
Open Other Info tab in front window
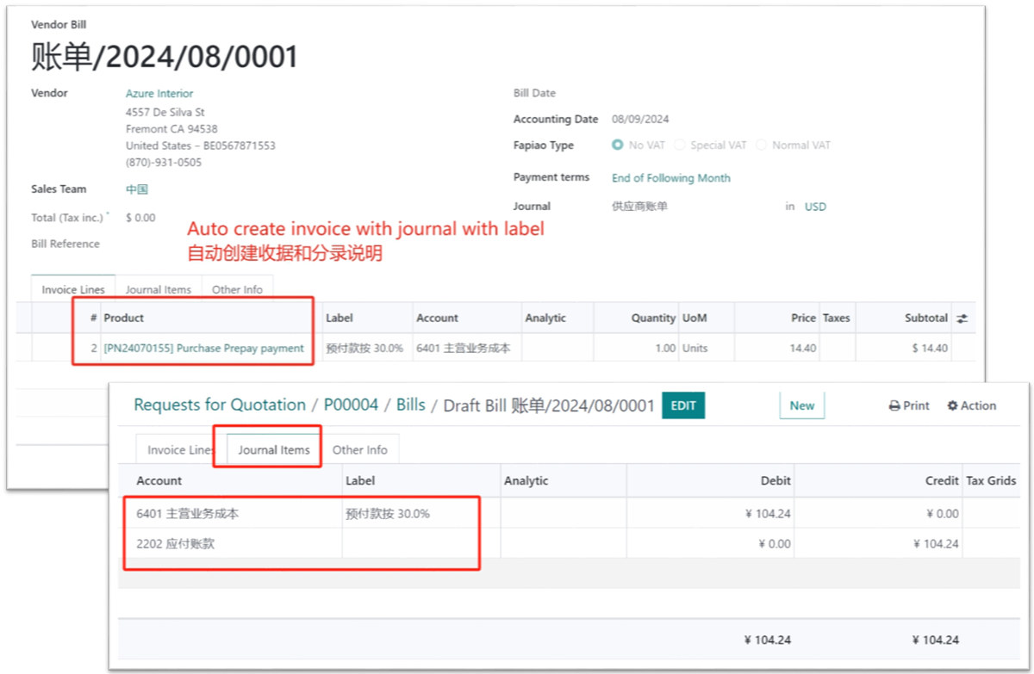pyautogui.click(x=359, y=450)
